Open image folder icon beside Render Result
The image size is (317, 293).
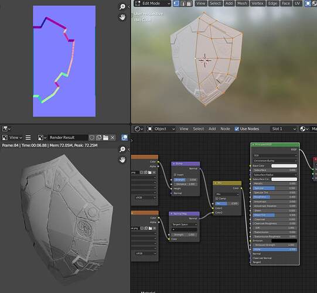[105, 138]
